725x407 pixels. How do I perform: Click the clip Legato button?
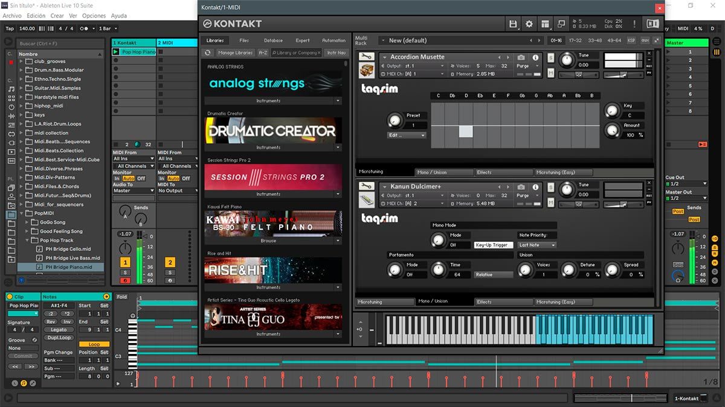click(59, 330)
